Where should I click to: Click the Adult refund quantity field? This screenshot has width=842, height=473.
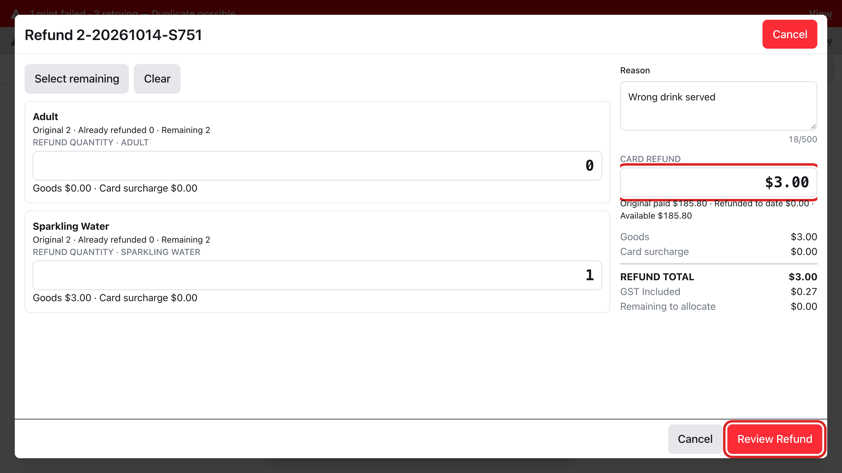317,166
